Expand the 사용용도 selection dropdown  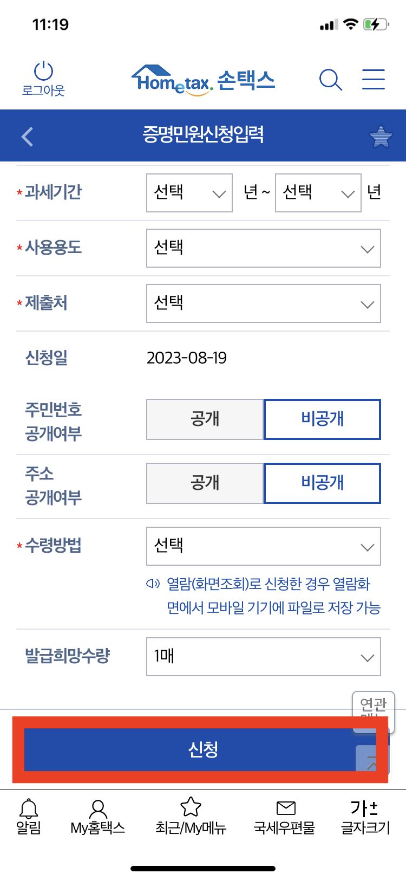point(263,248)
